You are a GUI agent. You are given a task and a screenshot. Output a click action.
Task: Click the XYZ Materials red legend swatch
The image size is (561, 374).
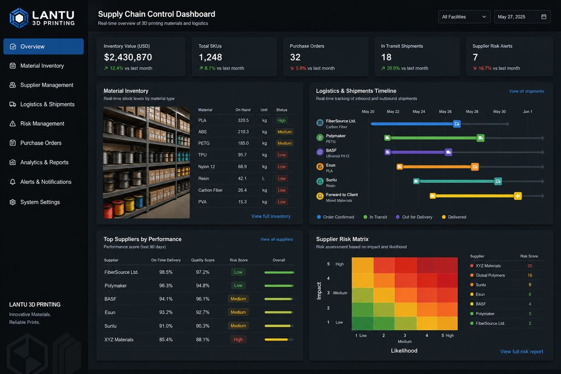pyautogui.click(x=472, y=266)
